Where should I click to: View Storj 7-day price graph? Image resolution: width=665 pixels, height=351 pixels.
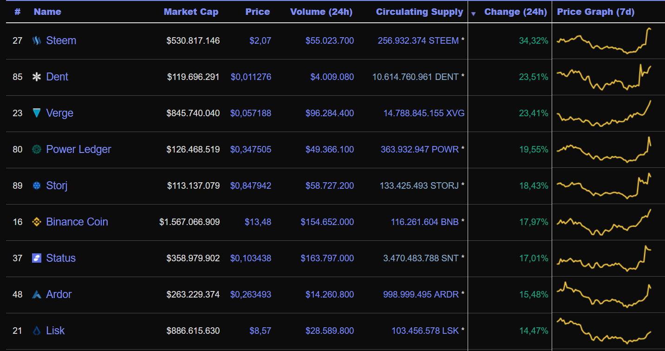tap(604, 186)
